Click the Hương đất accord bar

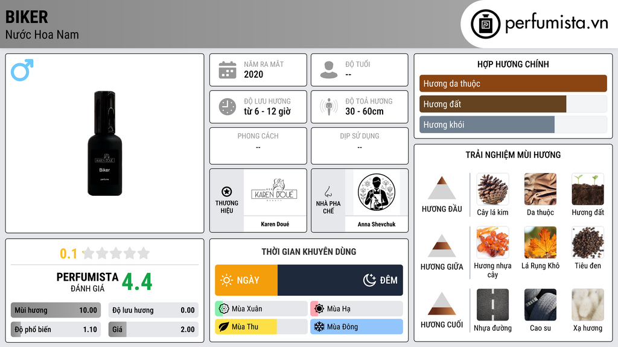513,104
